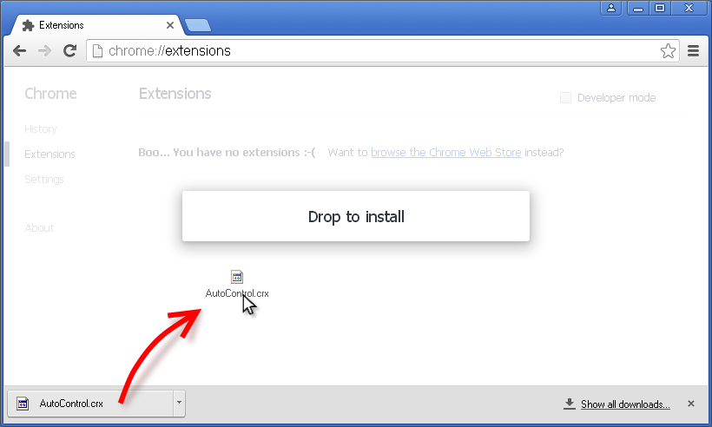712x427 pixels.
Task: Open About in the sidebar
Action: [x=39, y=227]
